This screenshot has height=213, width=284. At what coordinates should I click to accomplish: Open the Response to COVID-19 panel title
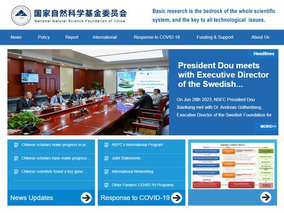[135, 198]
